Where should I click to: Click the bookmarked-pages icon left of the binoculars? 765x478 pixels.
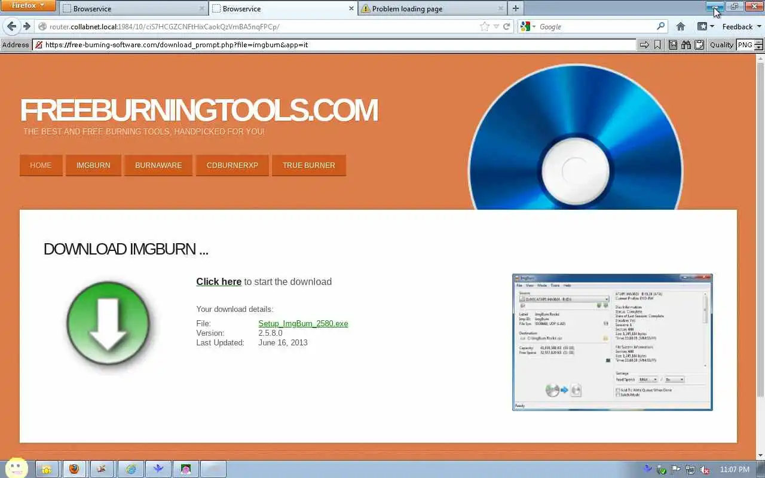673,45
